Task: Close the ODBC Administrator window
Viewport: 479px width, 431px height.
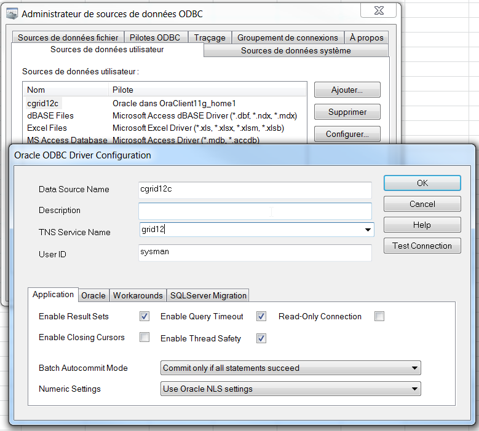Action: click(379, 10)
